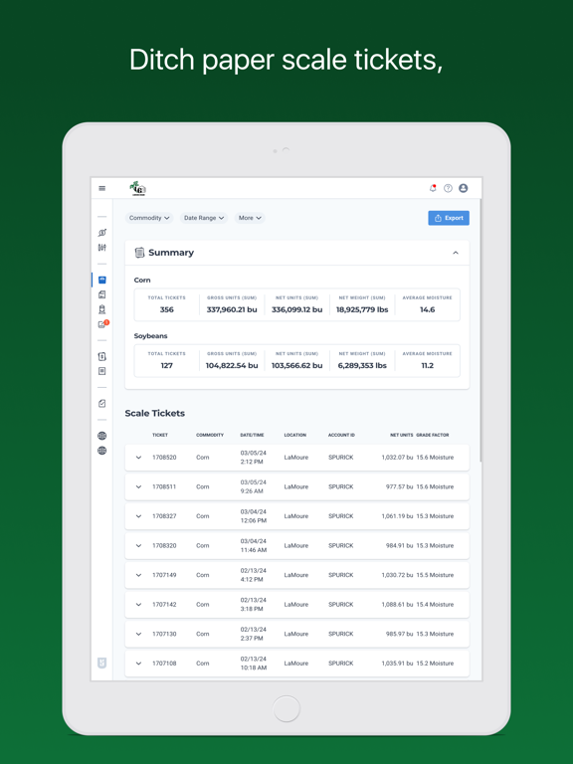Click the Corn net units 336,099.12 bu
Viewport: 573px width, 764px height.
point(296,309)
